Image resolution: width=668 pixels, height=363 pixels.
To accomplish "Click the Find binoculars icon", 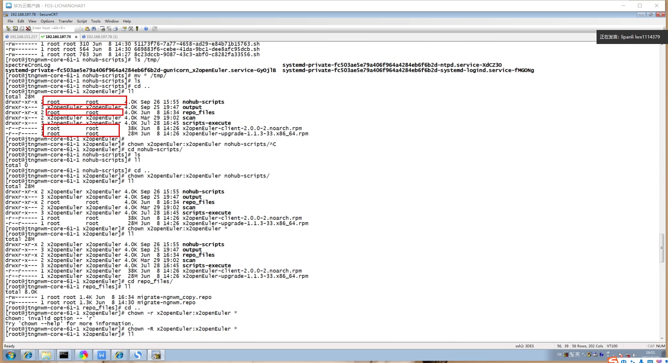I will pos(94,29).
